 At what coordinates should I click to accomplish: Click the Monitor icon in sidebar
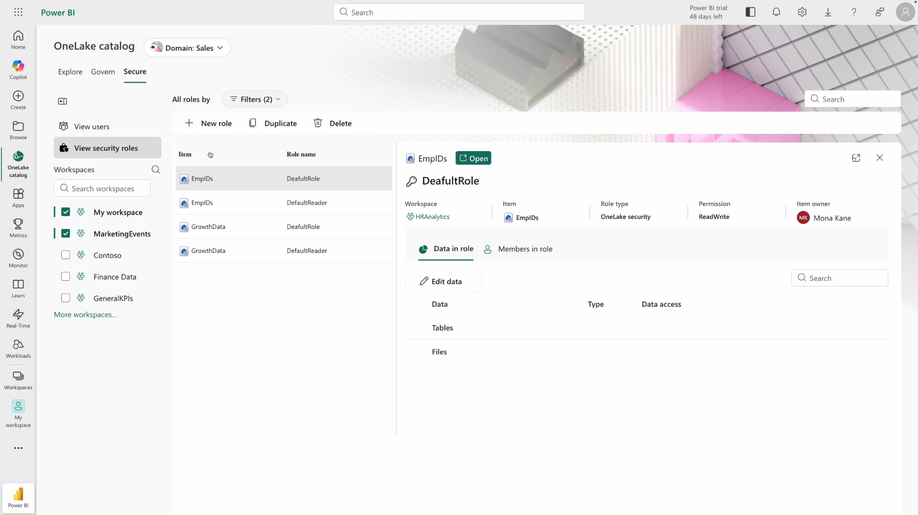18,258
